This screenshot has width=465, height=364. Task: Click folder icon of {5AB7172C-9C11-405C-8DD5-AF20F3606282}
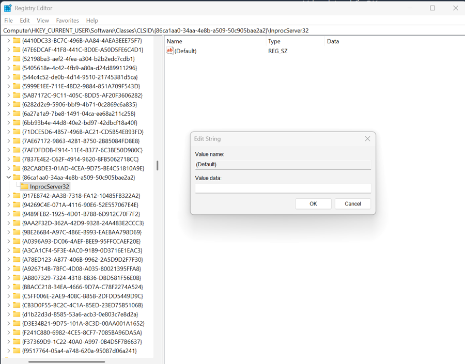point(17,95)
